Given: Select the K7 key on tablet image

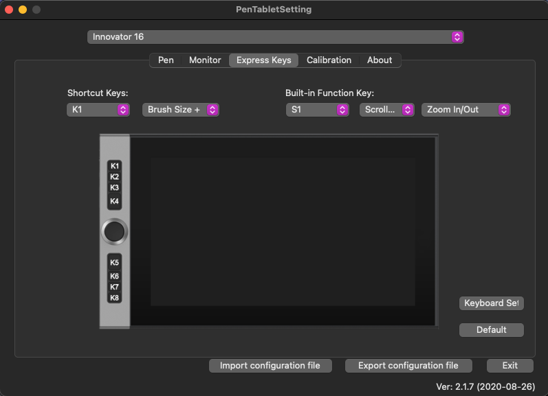Looking at the screenshot, I should pos(114,287).
